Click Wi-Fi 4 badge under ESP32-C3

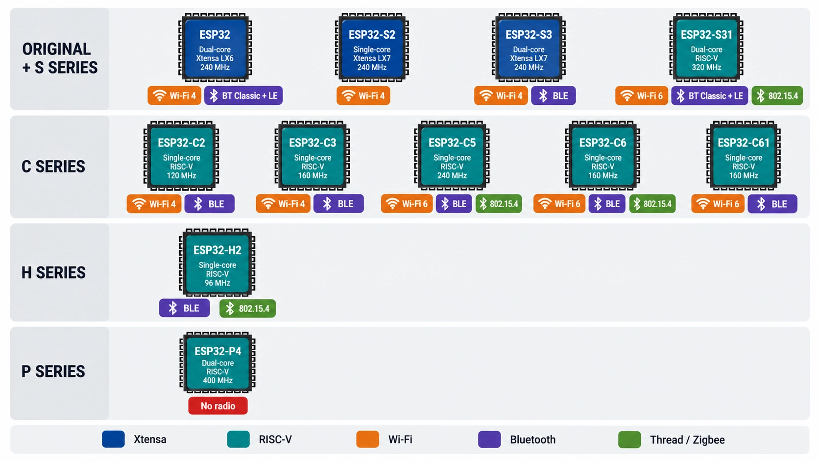[x=283, y=204]
